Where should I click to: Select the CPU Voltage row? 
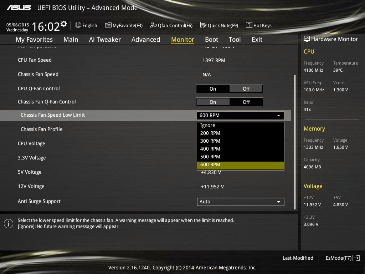pyautogui.click(x=145, y=143)
